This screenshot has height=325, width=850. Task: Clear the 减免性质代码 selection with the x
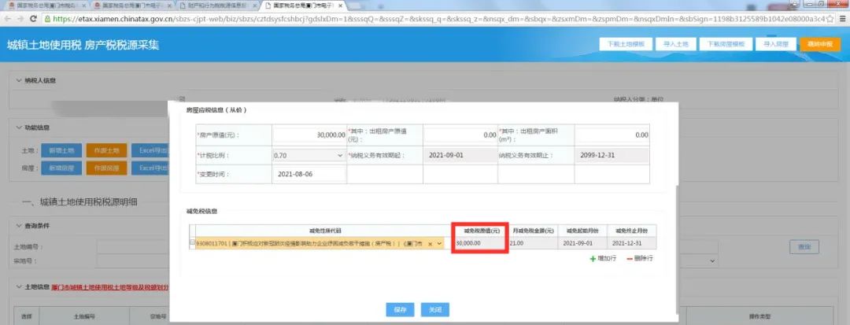pos(431,244)
